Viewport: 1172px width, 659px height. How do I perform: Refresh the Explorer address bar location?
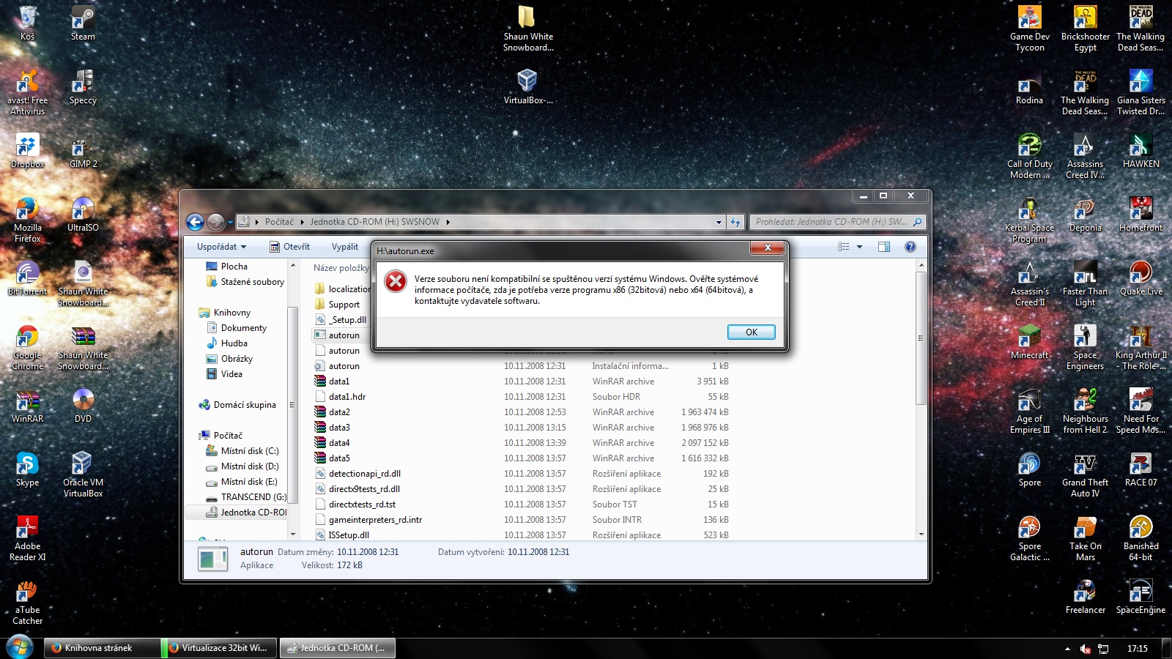tap(735, 222)
